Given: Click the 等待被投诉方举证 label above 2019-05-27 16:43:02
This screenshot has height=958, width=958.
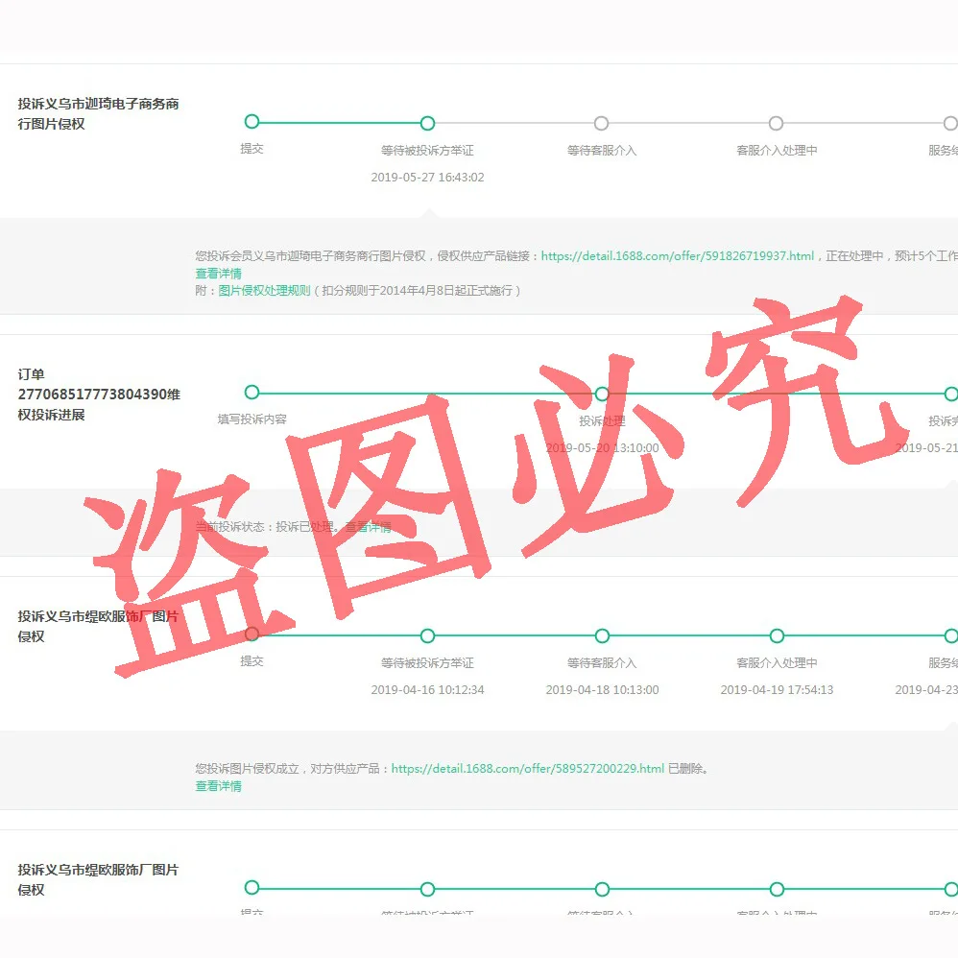Looking at the screenshot, I should click(x=428, y=151).
